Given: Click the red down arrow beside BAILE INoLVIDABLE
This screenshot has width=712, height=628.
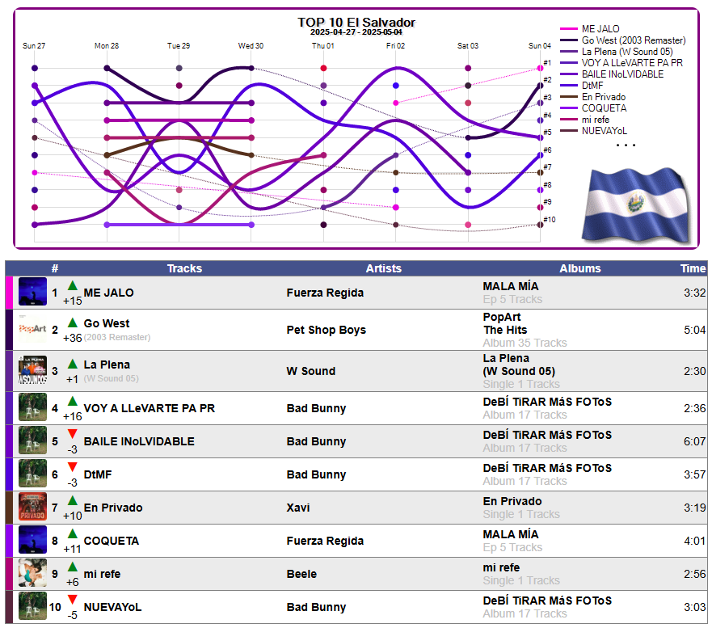Looking at the screenshot, I should click(72, 434).
